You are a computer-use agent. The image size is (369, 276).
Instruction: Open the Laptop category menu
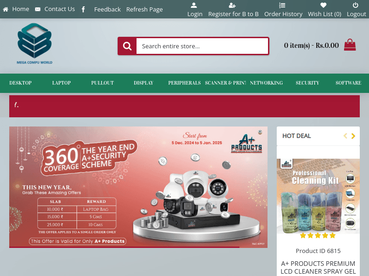point(61,83)
